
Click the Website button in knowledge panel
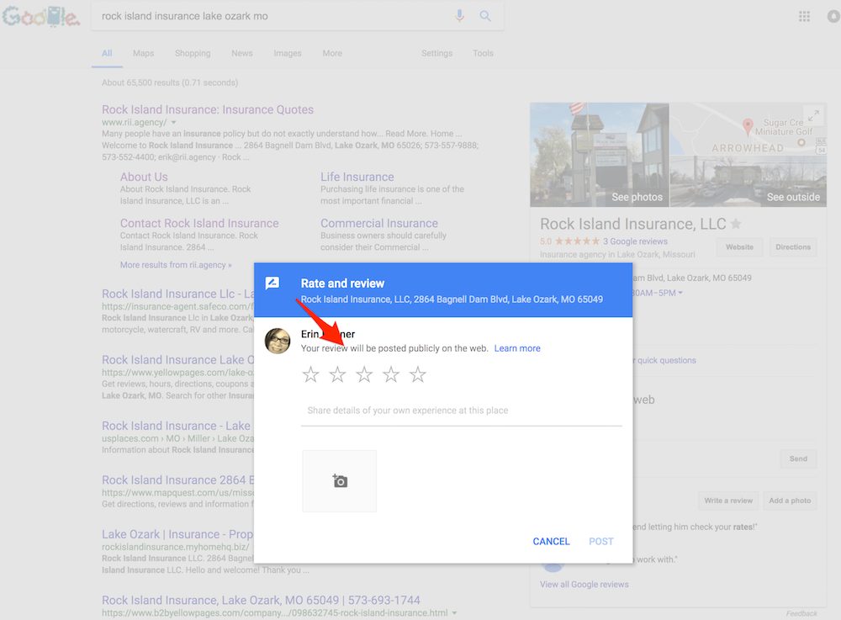739,247
